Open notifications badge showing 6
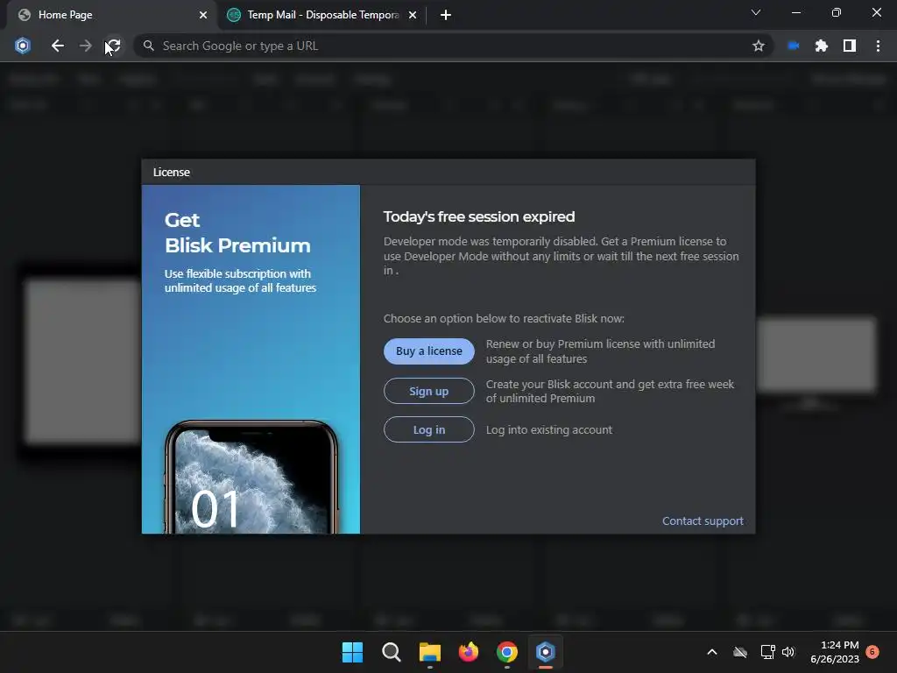 pos(872,651)
